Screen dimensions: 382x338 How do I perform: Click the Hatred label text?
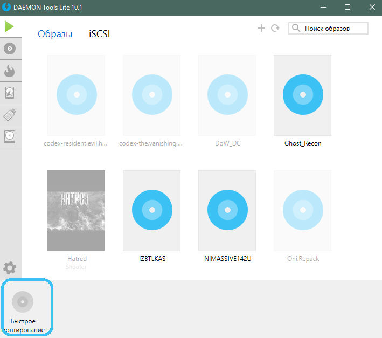(x=77, y=259)
